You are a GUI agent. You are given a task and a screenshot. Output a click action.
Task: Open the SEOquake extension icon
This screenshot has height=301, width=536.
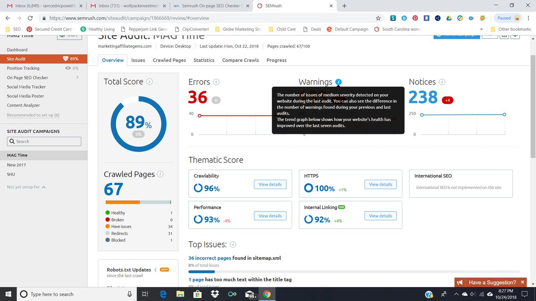coord(482,18)
